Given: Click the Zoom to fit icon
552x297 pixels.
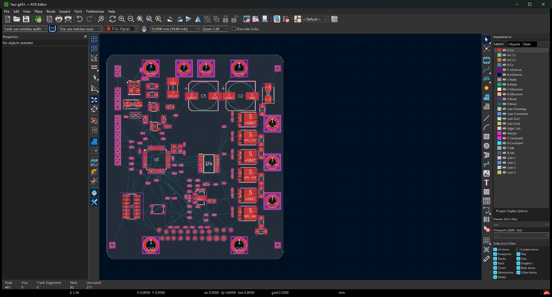Looking at the screenshot, I should [140, 19].
